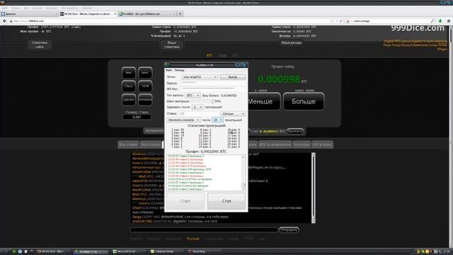Click the padlock icon in address bar
This screenshot has height=255, width=453.
point(11,21)
